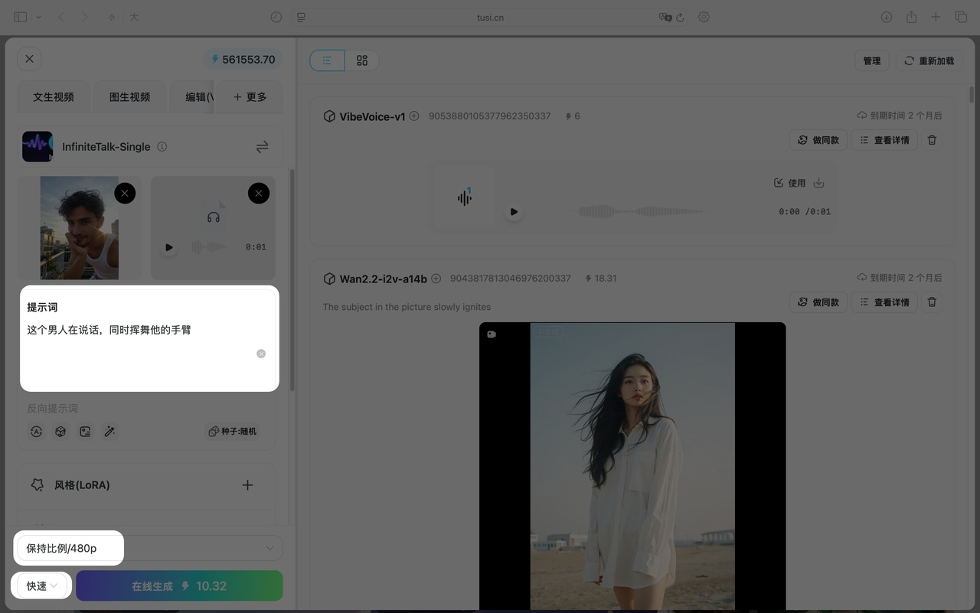The height and width of the screenshot is (613, 980).
Task: Toggle the 种子:随机 seed setting
Action: pos(233,432)
